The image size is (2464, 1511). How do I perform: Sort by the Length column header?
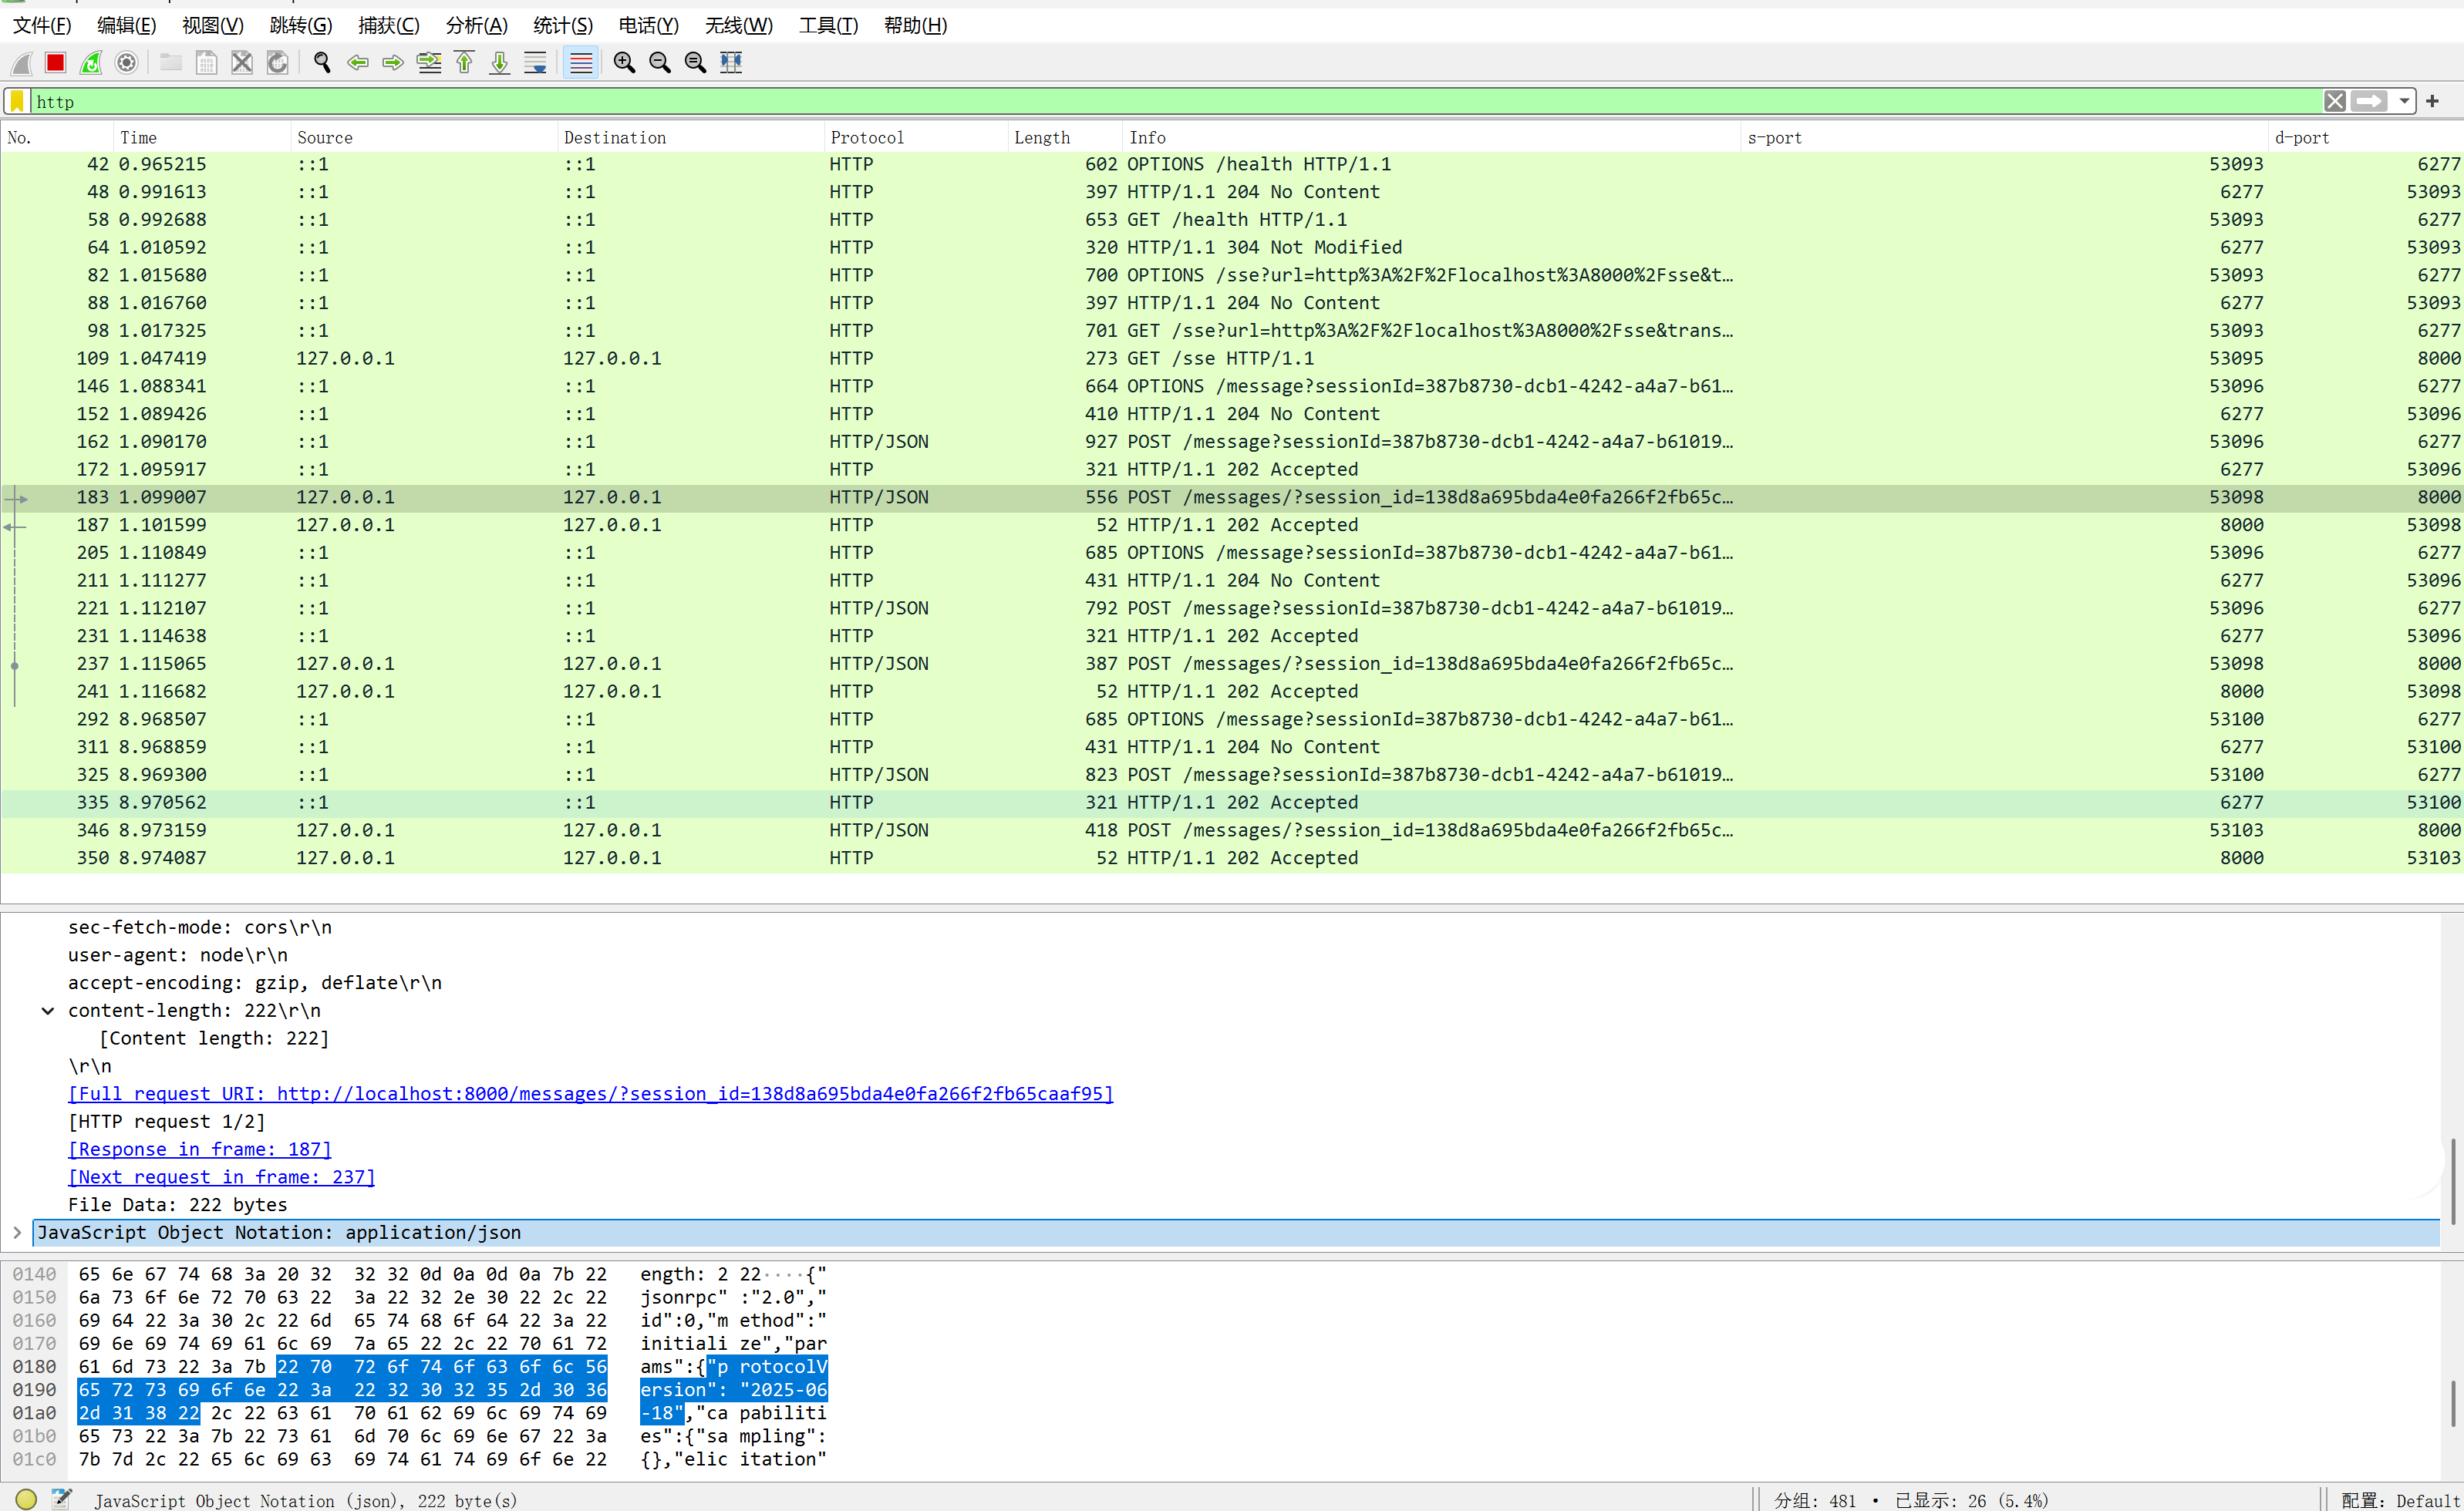[1065, 138]
